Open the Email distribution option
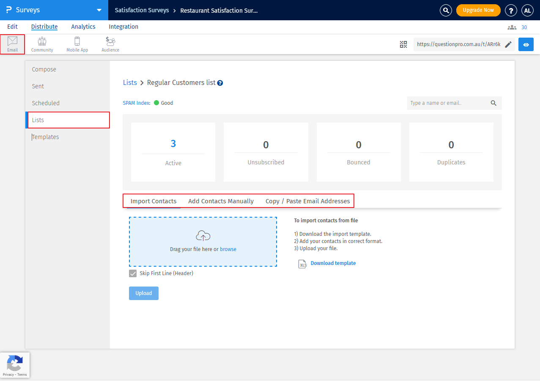This screenshot has height=385, width=540. (12, 44)
